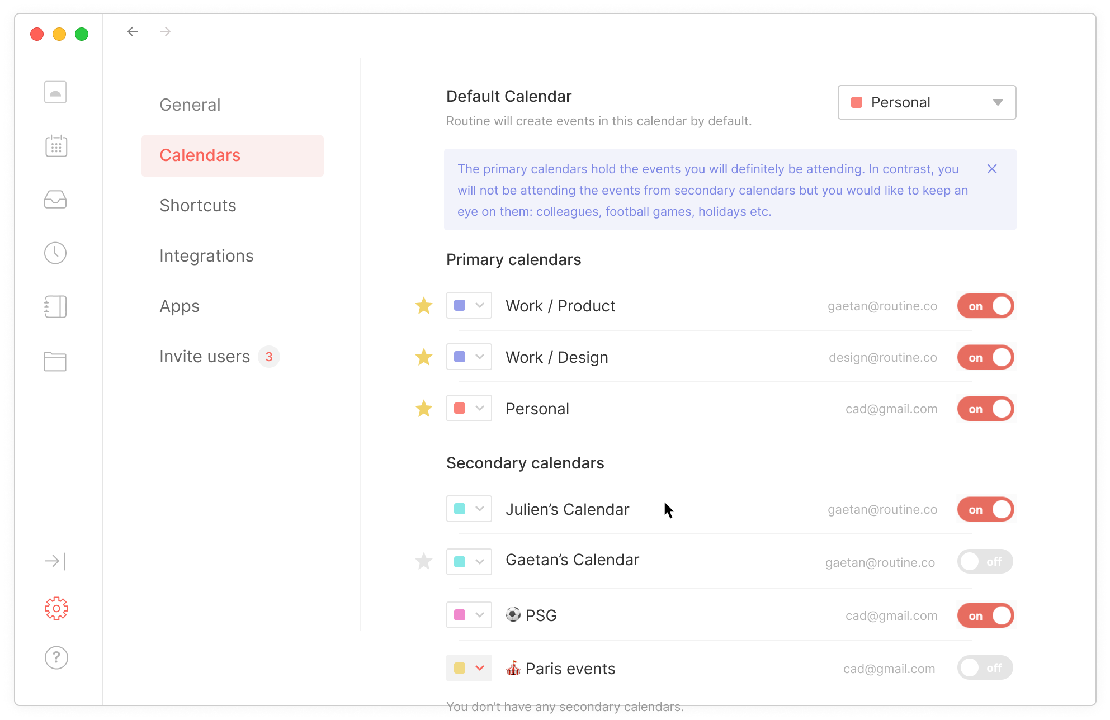
Task: Open the notebook icon in the sidebar
Action: (55, 307)
